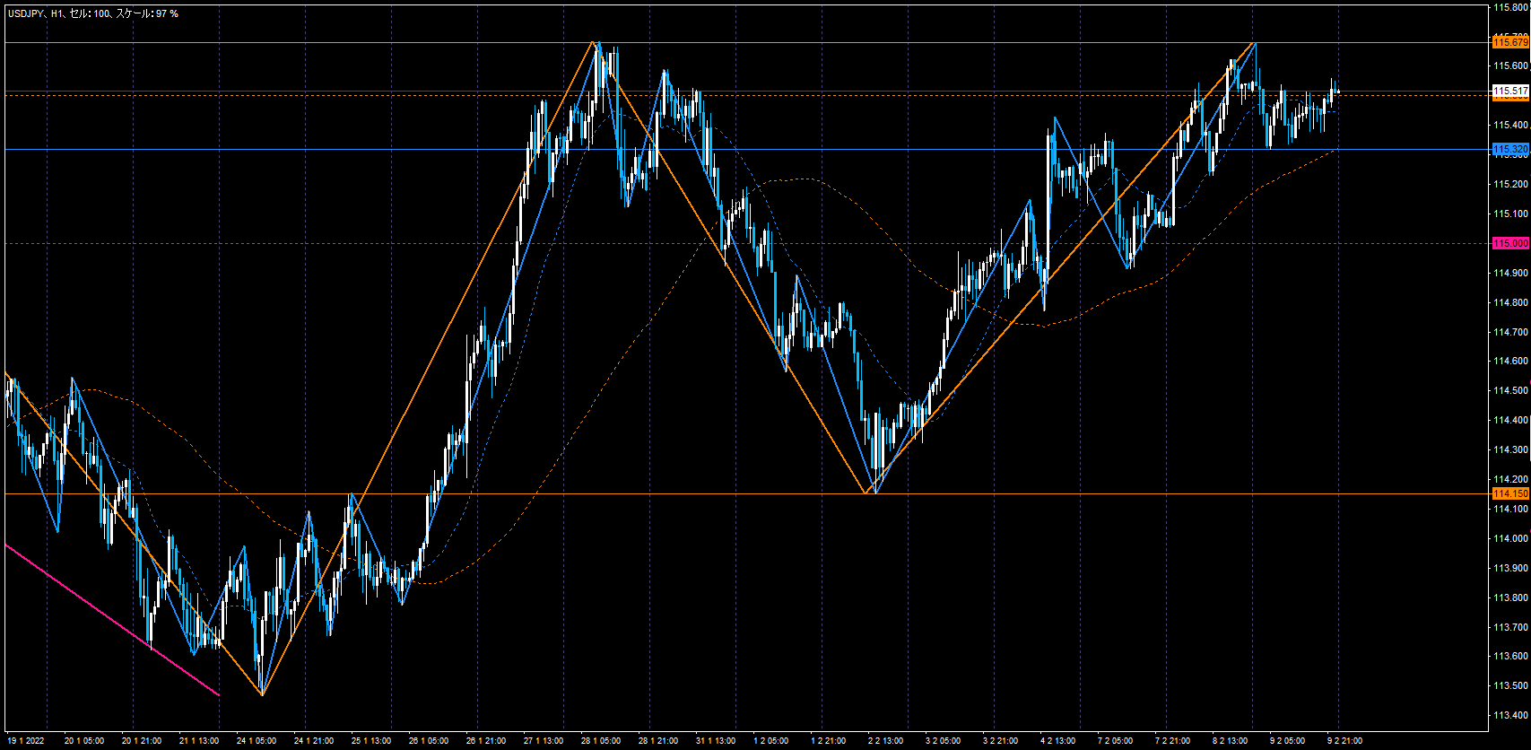Image resolution: width=1531 pixels, height=750 pixels.
Task: Select the blue 115.320 price label
Action: pyautogui.click(x=1510, y=149)
